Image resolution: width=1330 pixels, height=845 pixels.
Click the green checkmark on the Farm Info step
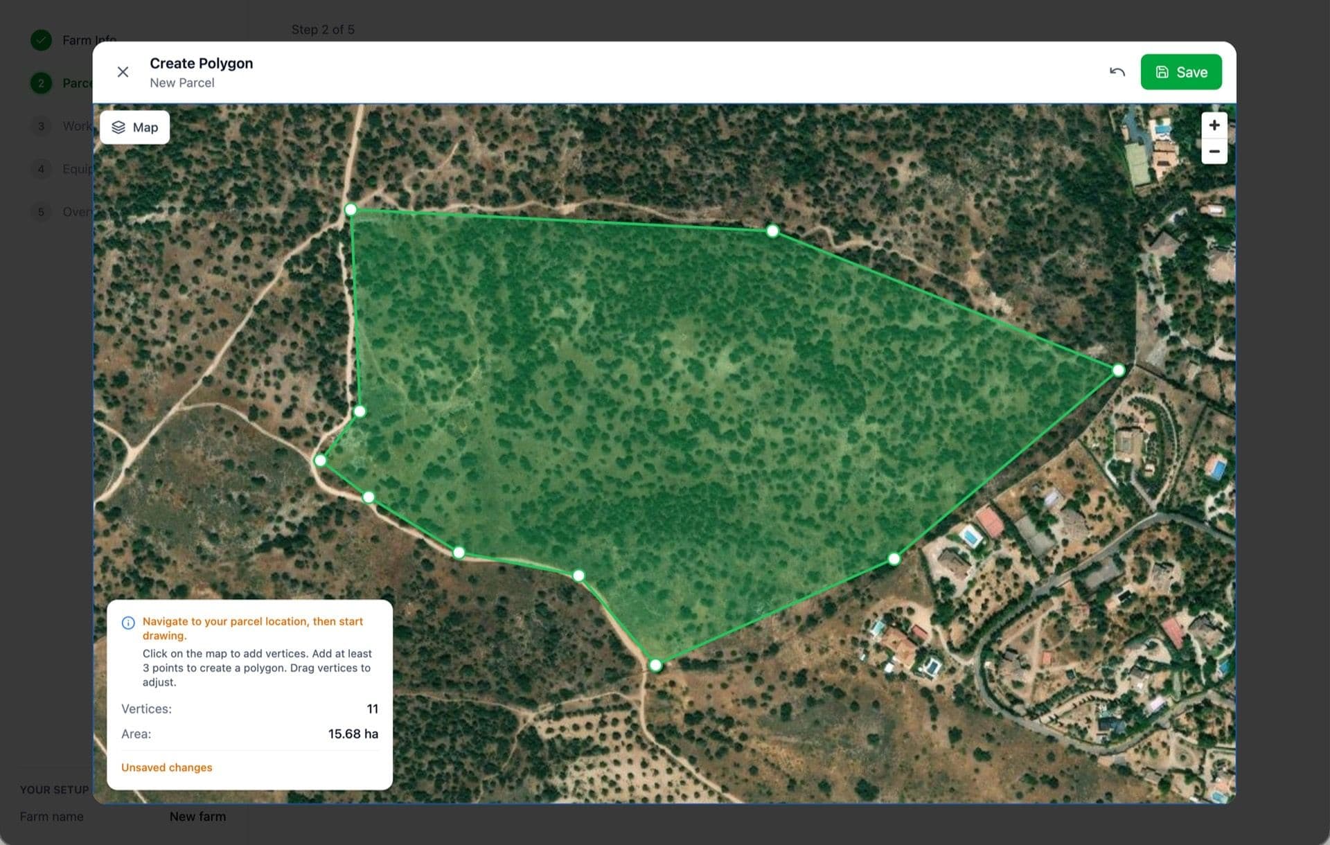pos(41,40)
